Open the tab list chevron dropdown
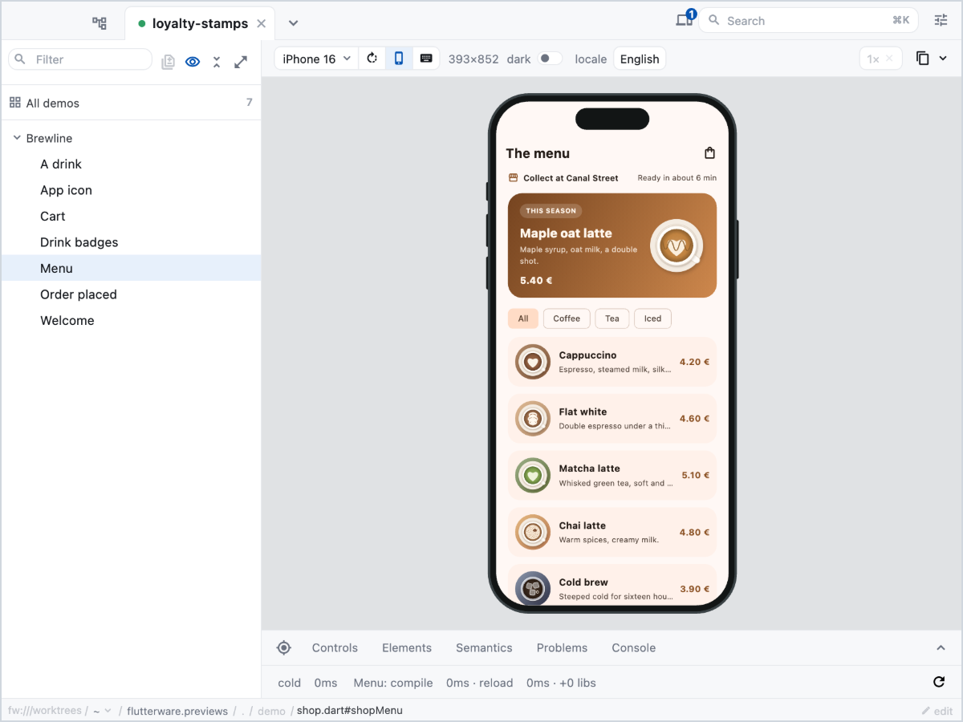Viewport: 963px width, 722px height. pos(293,23)
